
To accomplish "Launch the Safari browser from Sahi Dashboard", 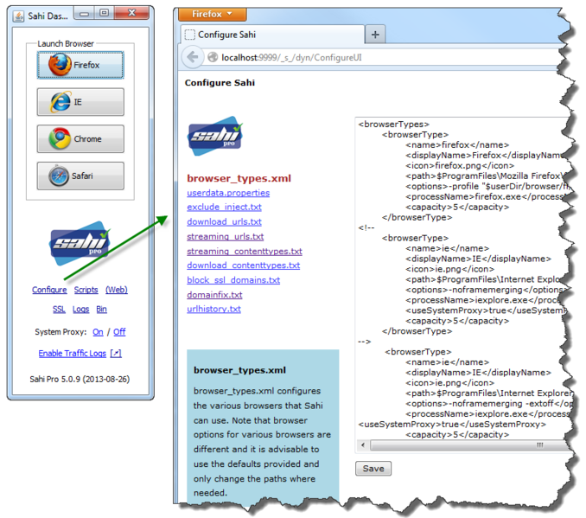I will (x=80, y=176).
